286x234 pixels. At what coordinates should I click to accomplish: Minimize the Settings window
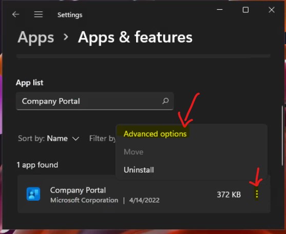tap(220, 9)
